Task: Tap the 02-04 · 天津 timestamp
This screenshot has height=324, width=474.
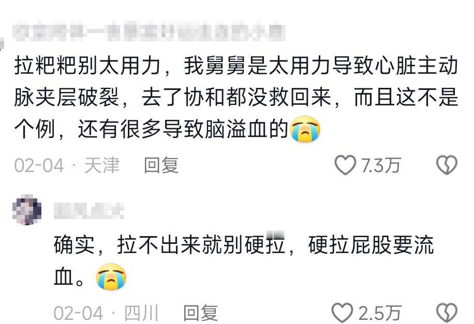Action: click(67, 165)
